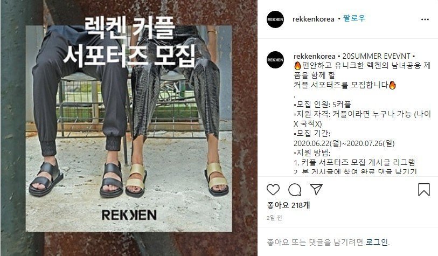Click the 로그인 link to log in
Viewport: 438px width, 256px height.
[x=377, y=242]
